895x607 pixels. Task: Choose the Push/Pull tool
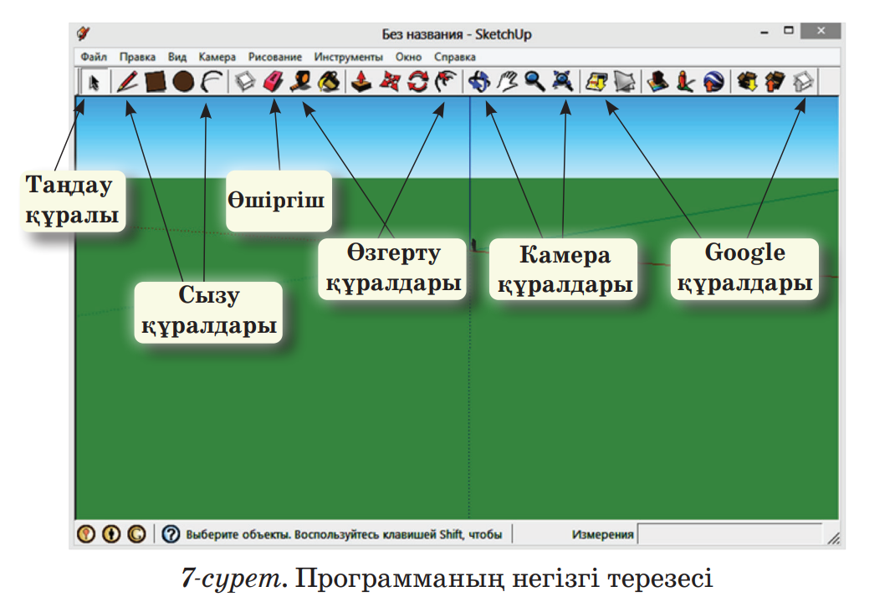point(361,82)
